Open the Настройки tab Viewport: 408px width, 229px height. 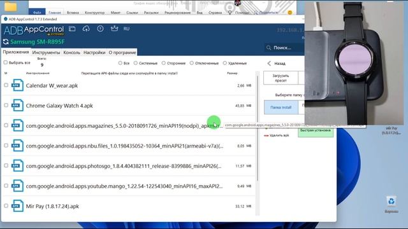click(x=94, y=52)
